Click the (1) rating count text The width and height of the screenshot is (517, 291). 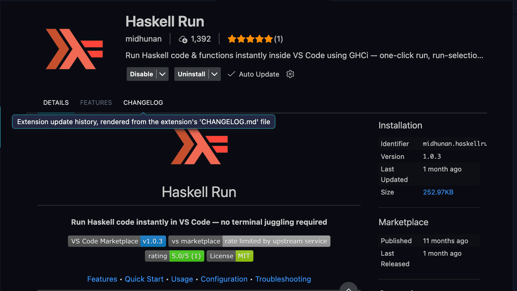tap(278, 39)
